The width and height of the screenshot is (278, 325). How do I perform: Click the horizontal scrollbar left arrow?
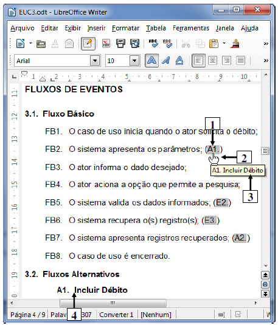pos(12,303)
